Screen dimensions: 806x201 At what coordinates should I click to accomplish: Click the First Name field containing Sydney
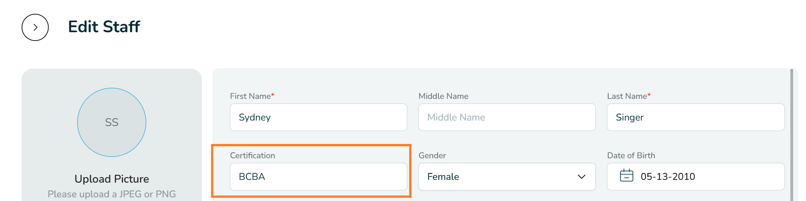tap(319, 117)
